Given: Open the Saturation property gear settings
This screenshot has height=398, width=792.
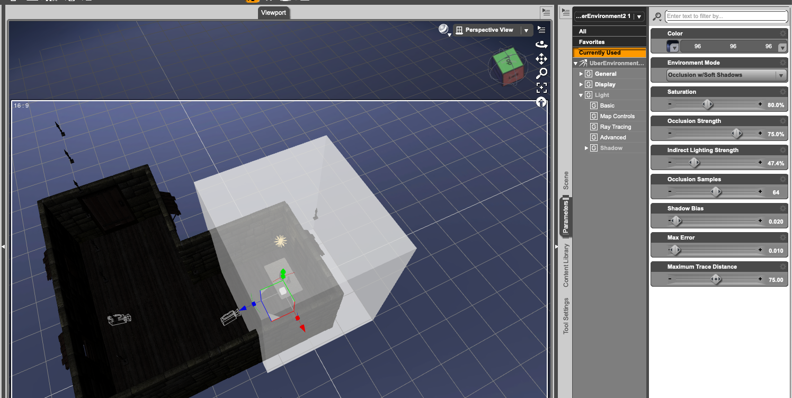Looking at the screenshot, I should click(x=782, y=92).
